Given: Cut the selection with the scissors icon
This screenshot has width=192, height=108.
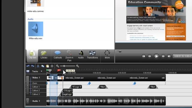Looking at the screenshot, I should (38, 66).
